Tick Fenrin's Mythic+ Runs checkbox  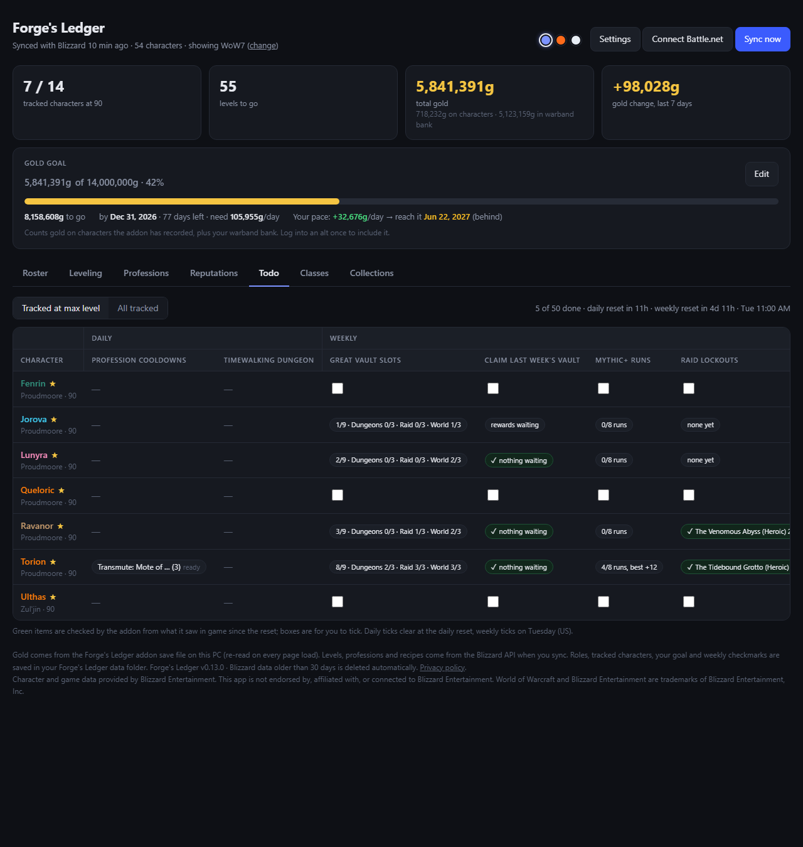pos(604,388)
